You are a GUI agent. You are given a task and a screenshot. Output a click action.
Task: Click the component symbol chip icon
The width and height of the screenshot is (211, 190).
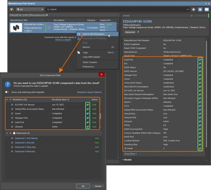pyautogui.click(x=49, y=27)
